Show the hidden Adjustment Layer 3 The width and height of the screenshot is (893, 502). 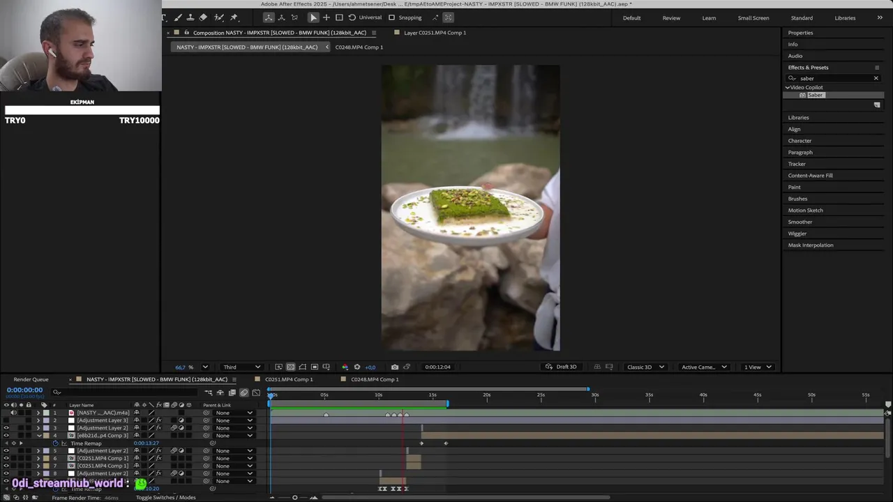pos(6,420)
